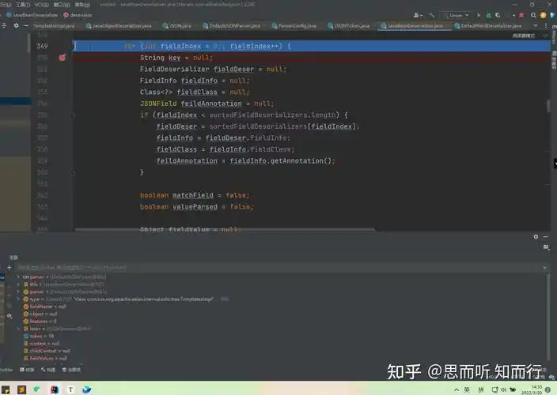Viewport: 557px width, 395px height.
Task: Open the build tool window button
Action: click(x=48, y=370)
